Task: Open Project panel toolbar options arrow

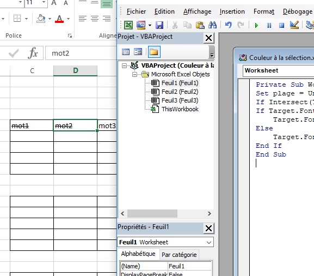Action: 212,52
